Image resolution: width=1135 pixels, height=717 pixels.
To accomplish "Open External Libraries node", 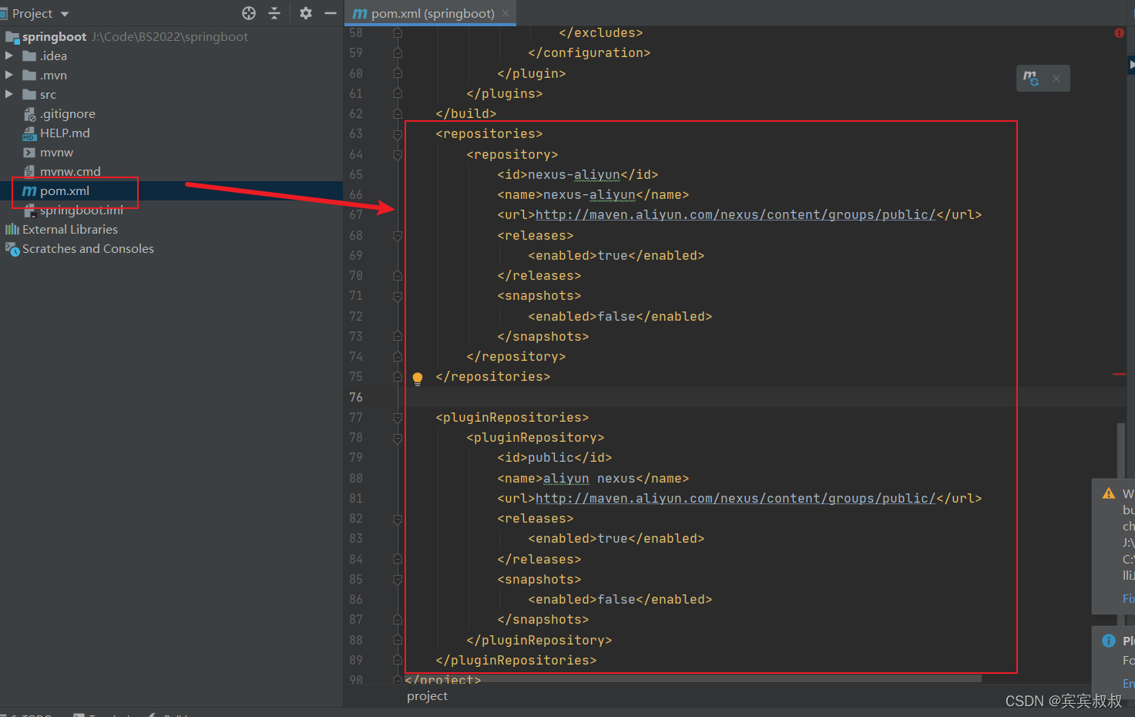I will pyautogui.click(x=70, y=229).
